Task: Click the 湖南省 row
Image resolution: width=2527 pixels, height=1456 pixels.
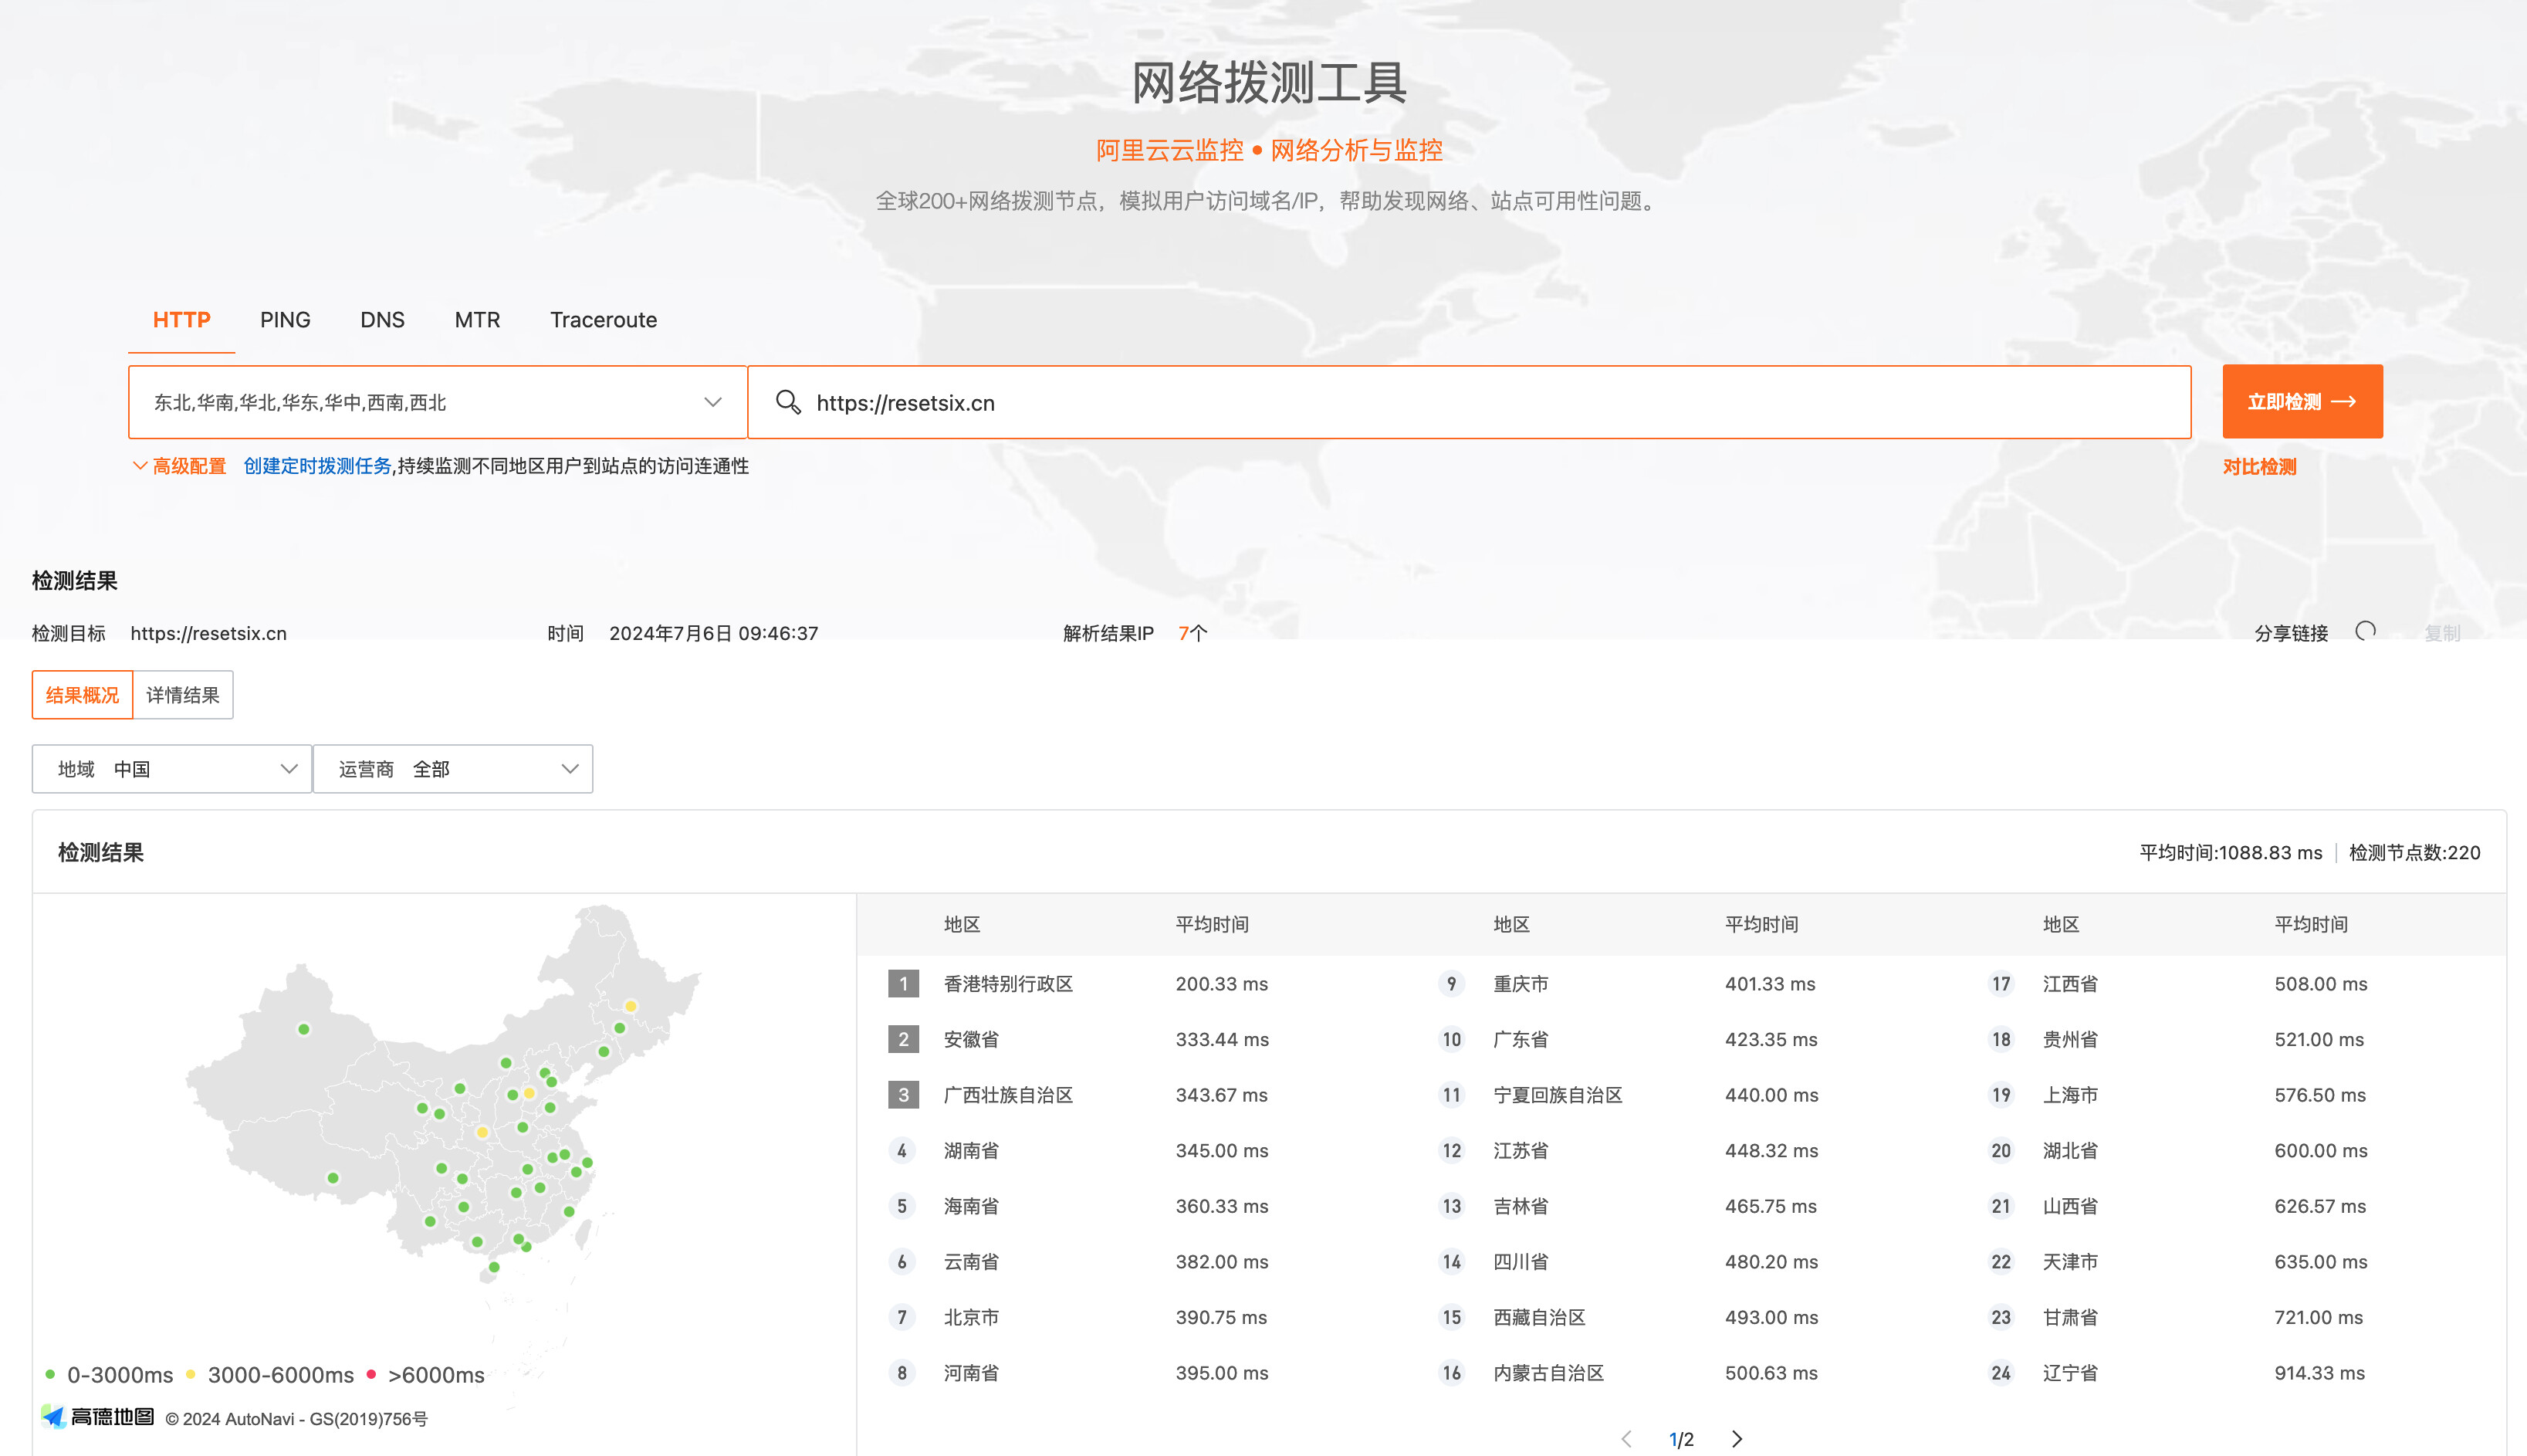Action: click(1132, 1150)
